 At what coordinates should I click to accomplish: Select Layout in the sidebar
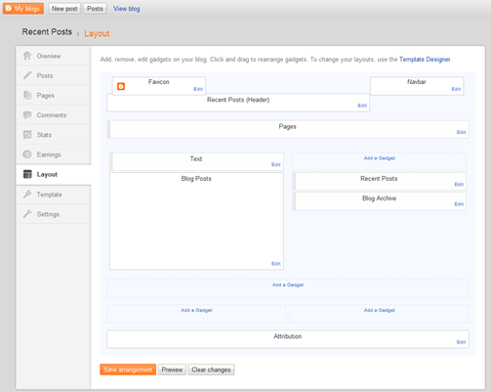(x=54, y=174)
